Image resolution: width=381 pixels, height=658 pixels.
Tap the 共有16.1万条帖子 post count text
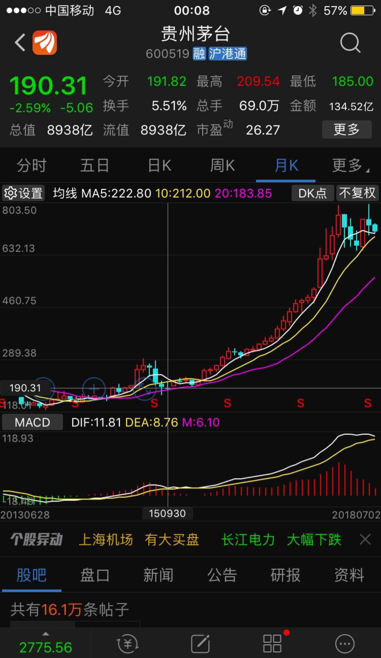tap(70, 610)
